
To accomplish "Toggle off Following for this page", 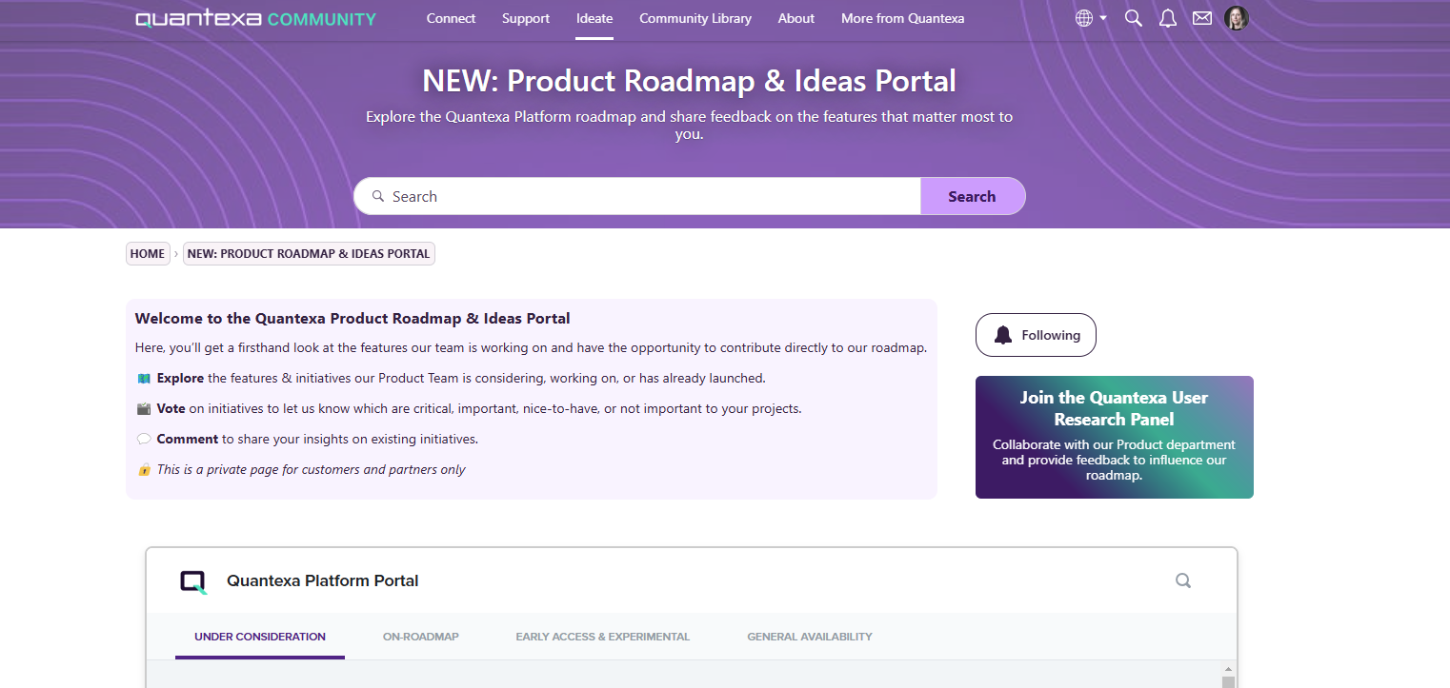I will [1036, 334].
